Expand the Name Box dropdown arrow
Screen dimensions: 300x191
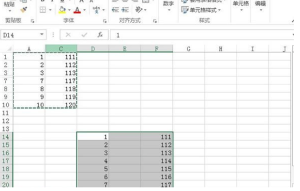point(42,34)
